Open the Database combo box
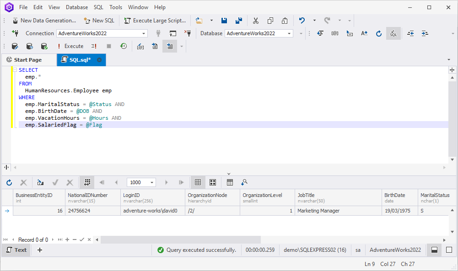The height and width of the screenshot is (271, 458). pyautogui.click(x=259, y=33)
